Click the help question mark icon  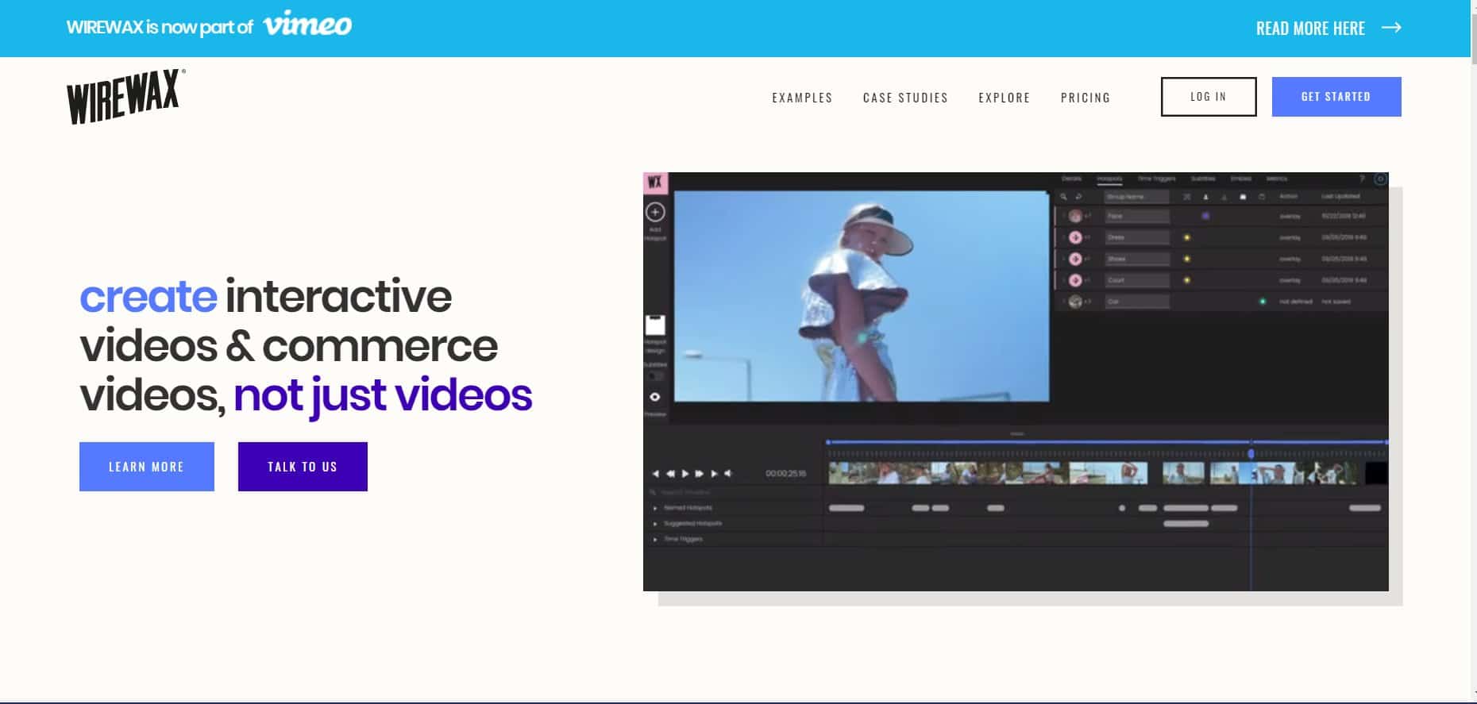click(1362, 179)
